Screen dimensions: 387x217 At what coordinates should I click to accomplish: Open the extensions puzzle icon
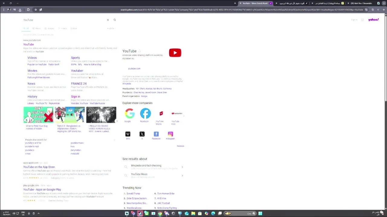(28, 10)
